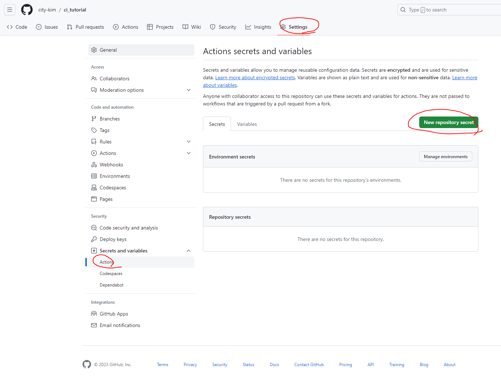
Task: Click the Tags label icon
Action: tap(94, 130)
